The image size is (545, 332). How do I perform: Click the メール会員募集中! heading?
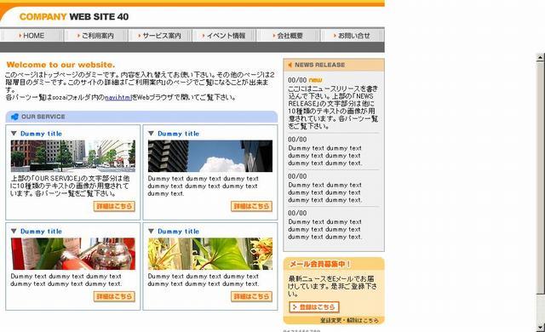tap(320, 264)
